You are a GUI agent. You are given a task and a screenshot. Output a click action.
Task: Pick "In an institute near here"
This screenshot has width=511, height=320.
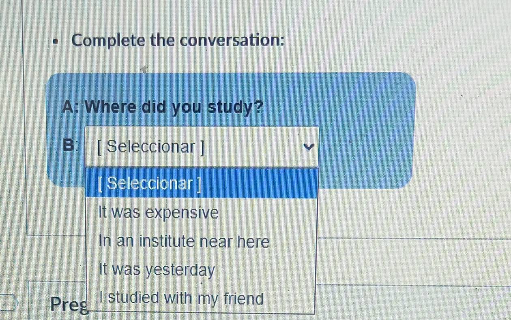click(x=184, y=242)
